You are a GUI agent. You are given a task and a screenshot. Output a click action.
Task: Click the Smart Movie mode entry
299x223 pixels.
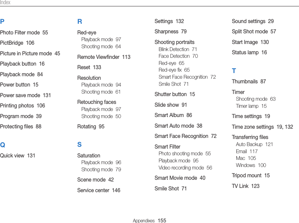pyautogui.click(x=180, y=178)
